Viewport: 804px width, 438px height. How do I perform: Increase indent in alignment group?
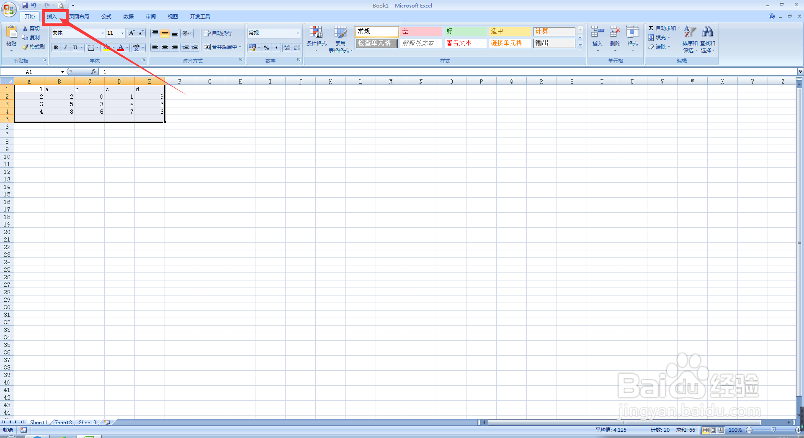(195, 47)
